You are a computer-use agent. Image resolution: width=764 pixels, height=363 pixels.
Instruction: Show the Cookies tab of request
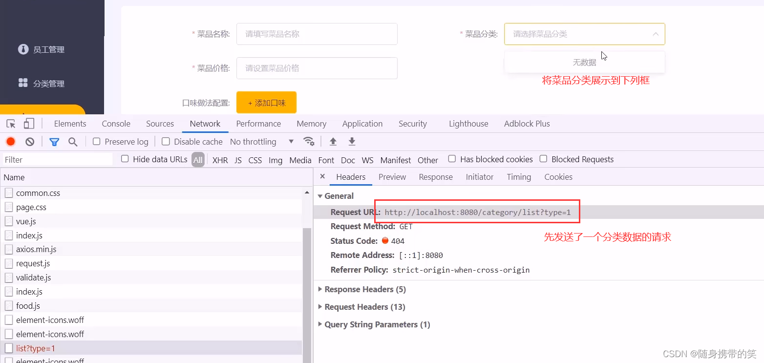558,177
